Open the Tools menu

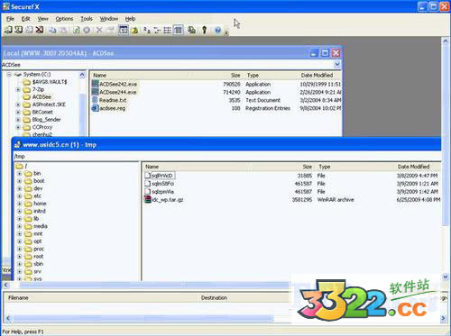87,19
